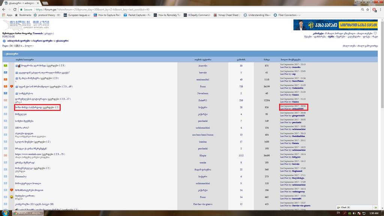Click the banner ad with number 41

point(335,25)
